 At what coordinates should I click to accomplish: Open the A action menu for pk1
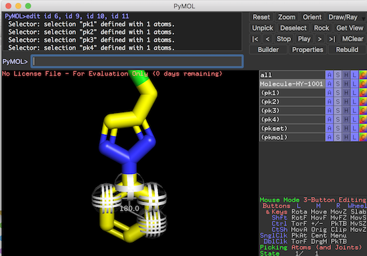[330, 93]
